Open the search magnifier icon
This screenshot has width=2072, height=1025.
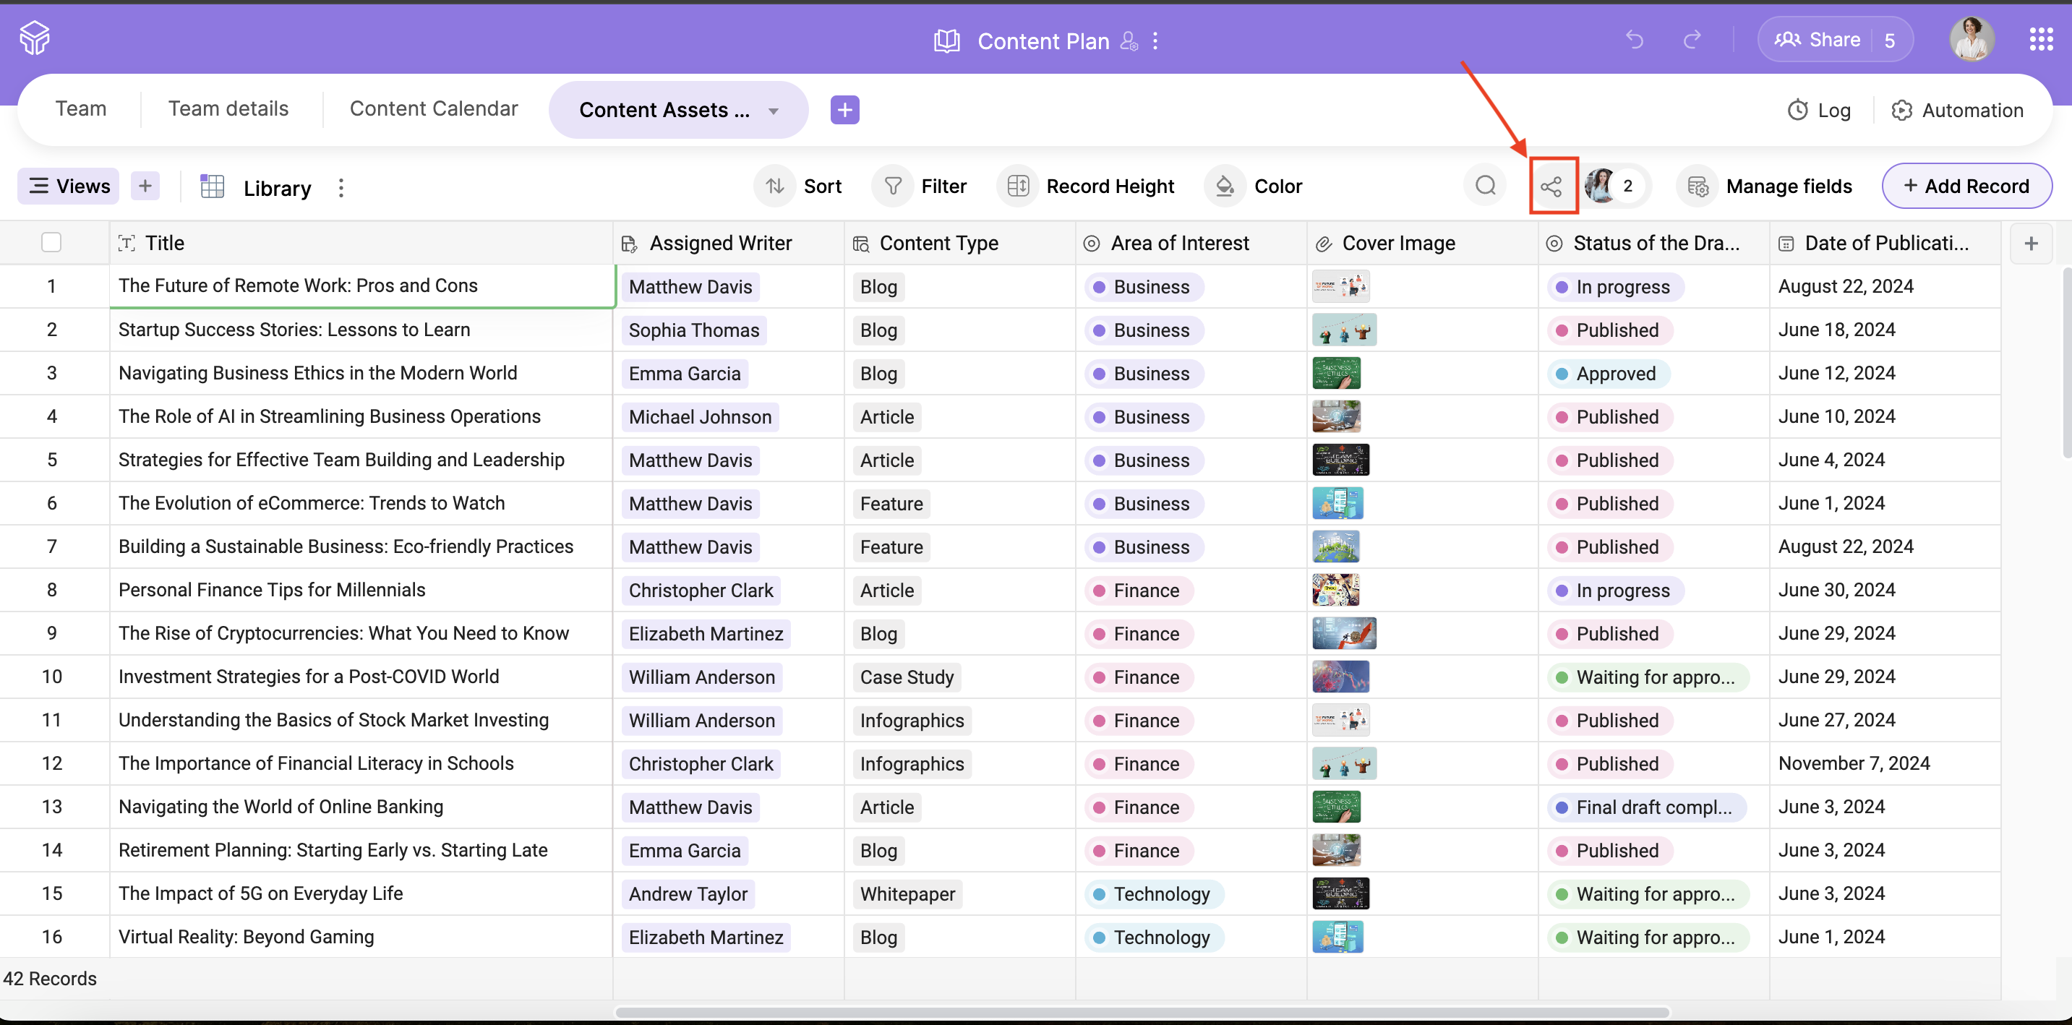pyautogui.click(x=1485, y=186)
